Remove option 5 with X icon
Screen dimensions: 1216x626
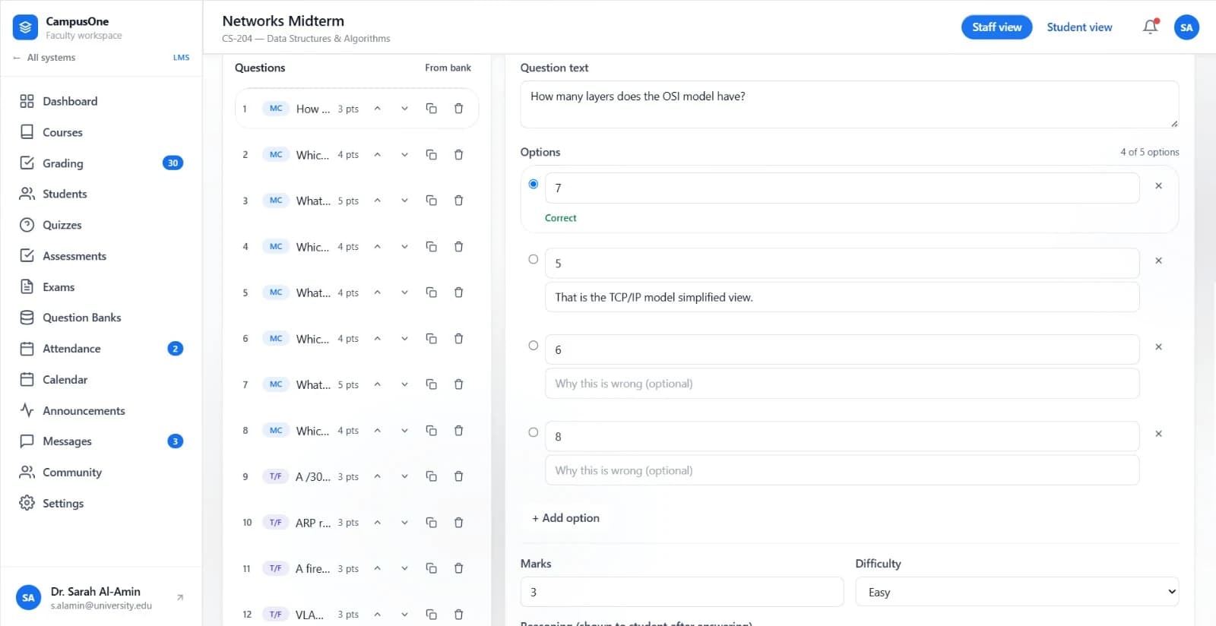point(1158,261)
